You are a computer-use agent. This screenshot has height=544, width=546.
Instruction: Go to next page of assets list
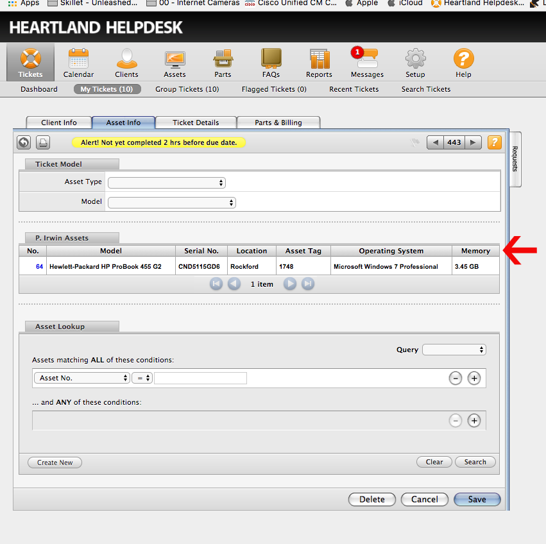[x=290, y=284]
